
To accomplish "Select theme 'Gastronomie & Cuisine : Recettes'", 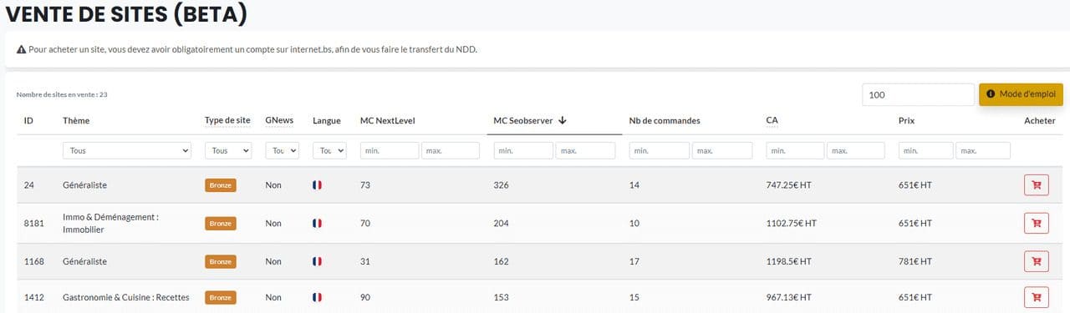I will (126, 297).
